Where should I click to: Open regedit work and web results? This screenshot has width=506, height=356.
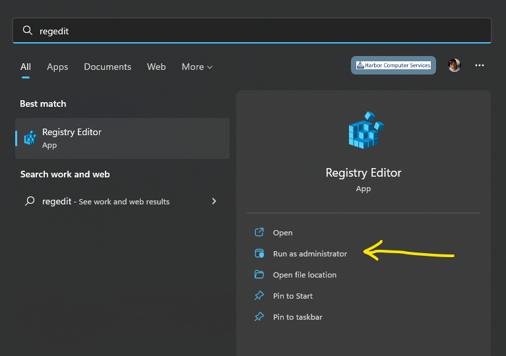point(122,201)
